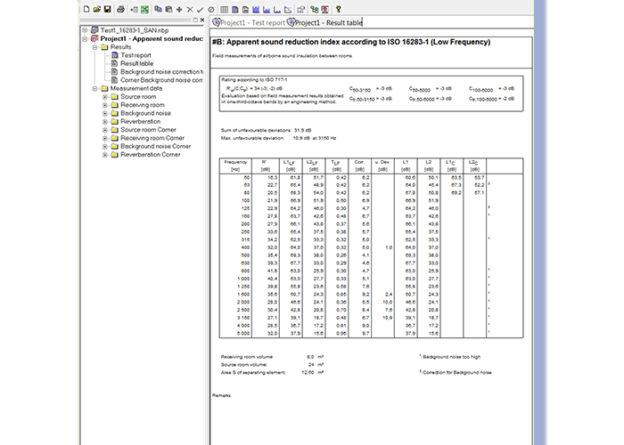Expand the Background noise Corner folder
Viewport: 624px width, 445px height.
[x=105, y=147]
